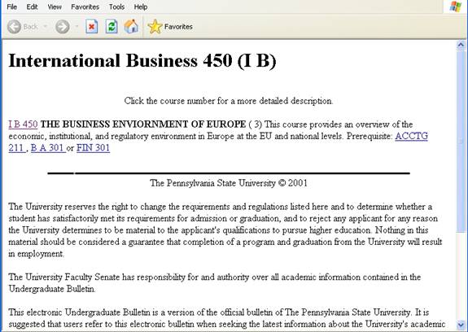Expand the Back button history dropdown
The image size is (468, 332).
[46, 27]
